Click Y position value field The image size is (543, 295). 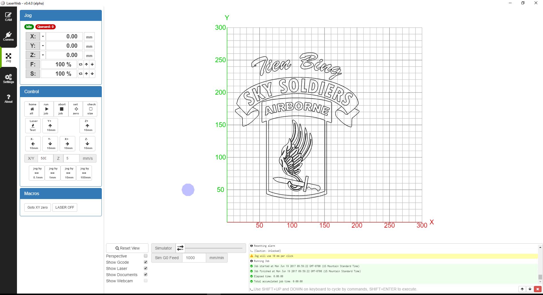(64, 46)
